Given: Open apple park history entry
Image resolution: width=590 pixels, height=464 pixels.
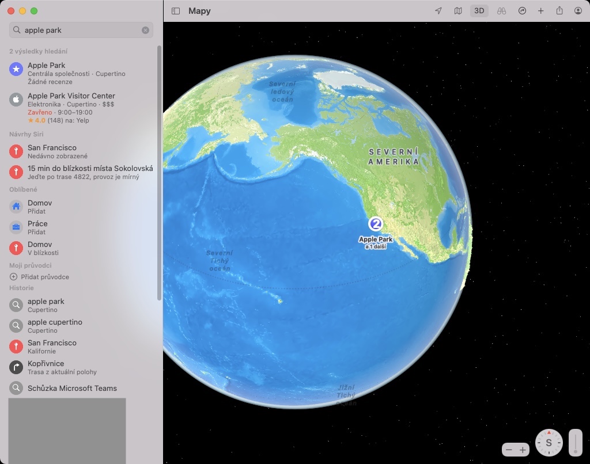Looking at the screenshot, I should coord(81,305).
